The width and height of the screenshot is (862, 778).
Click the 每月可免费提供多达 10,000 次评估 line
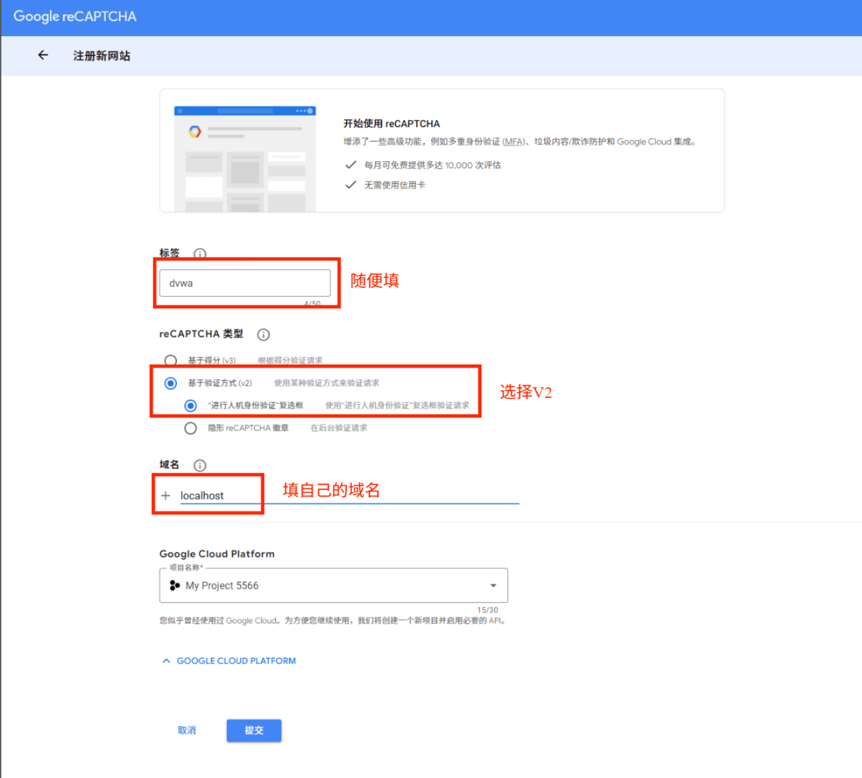point(433,165)
